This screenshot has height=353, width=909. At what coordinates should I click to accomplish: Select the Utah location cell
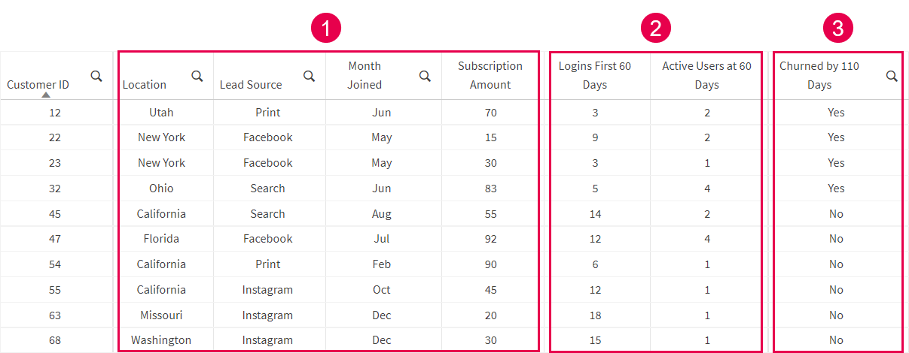[161, 113]
